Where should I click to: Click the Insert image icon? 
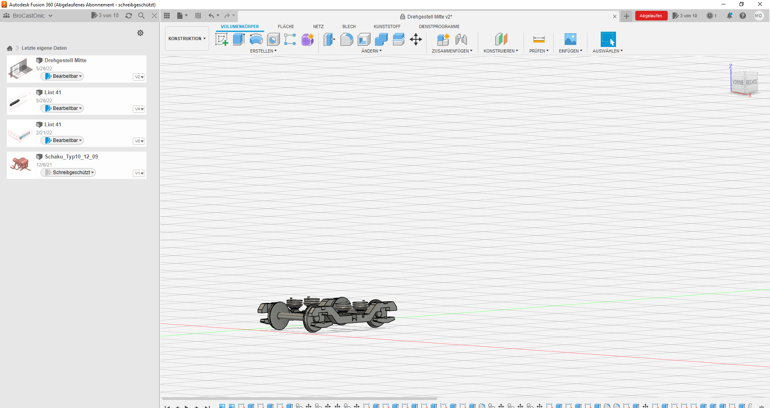click(x=570, y=39)
